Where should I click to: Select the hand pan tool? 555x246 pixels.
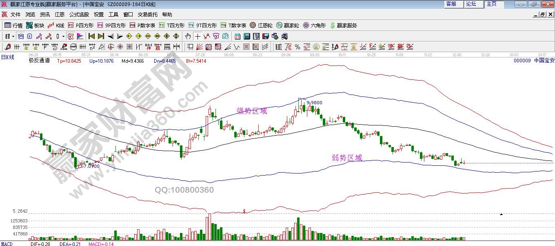point(188,36)
